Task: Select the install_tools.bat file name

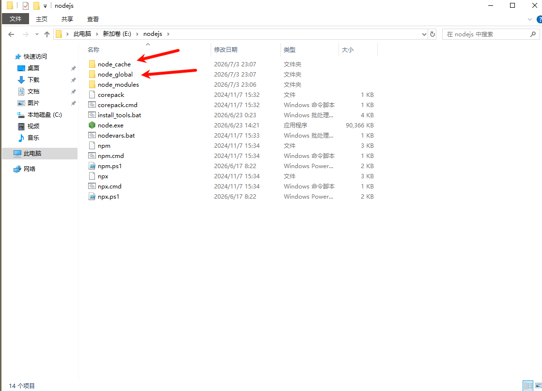Action: point(119,115)
